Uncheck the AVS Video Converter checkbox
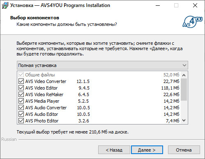Screen dimensions: 205x159 click(x=21, y=81)
